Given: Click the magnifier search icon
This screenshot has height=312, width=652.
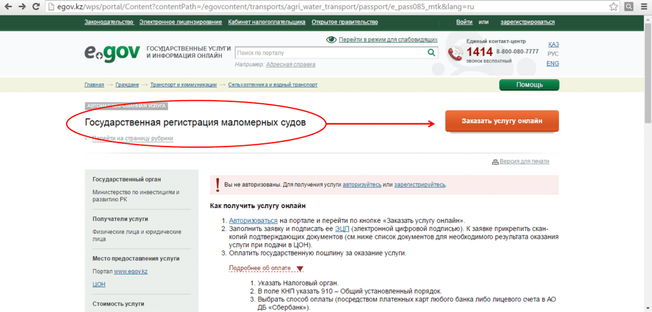Looking at the screenshot, I should pyautogui.click(x=431, y=53).
